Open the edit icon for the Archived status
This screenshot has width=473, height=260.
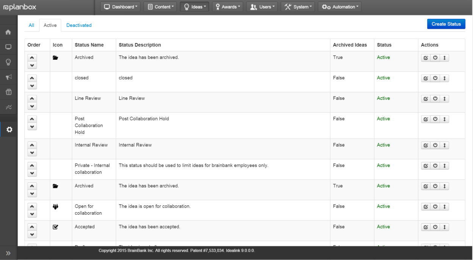tap(426, 58)
